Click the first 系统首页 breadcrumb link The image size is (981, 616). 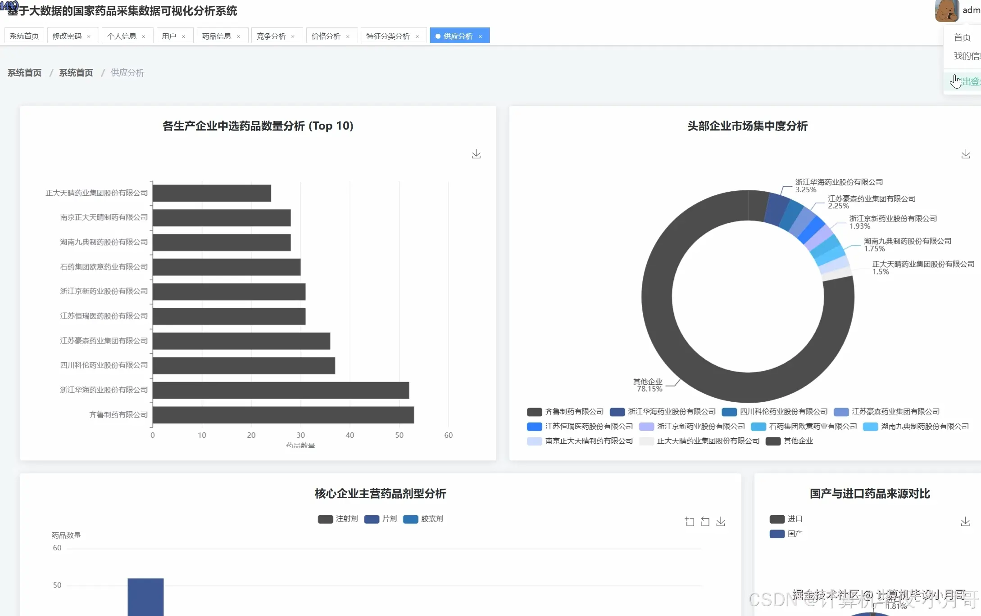(x=24, y=73)
